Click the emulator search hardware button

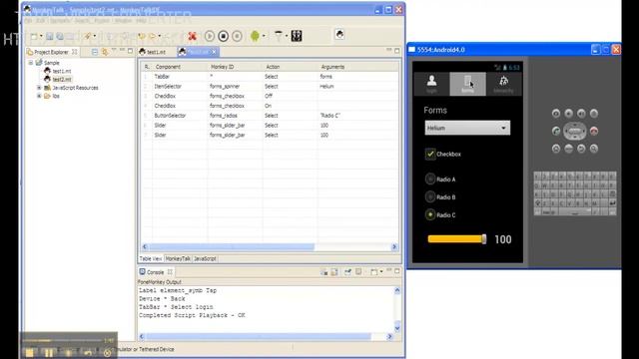point(594,149)
